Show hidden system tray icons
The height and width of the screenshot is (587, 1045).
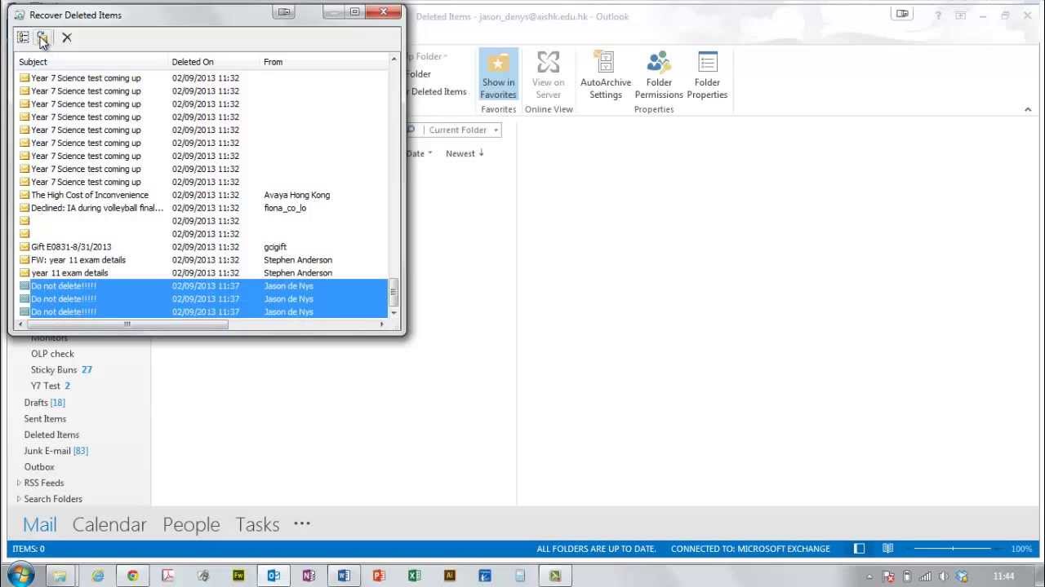[869, 576]
